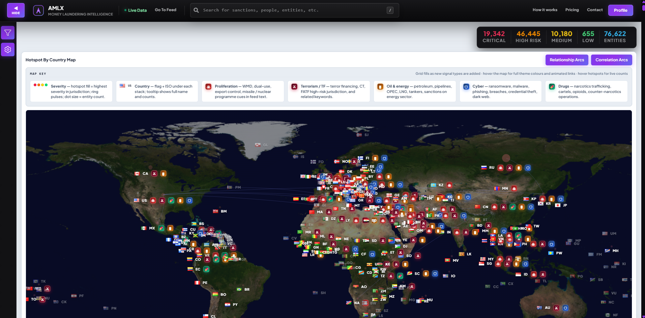The image size is (645, 318).
Task: Open How it works page
Action: [545, 10]
